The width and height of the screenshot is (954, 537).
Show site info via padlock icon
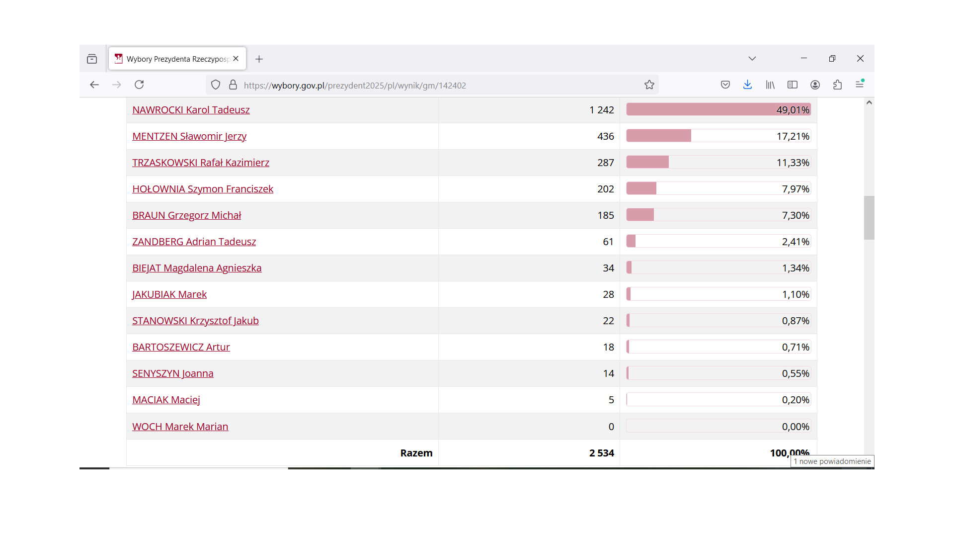233,85
